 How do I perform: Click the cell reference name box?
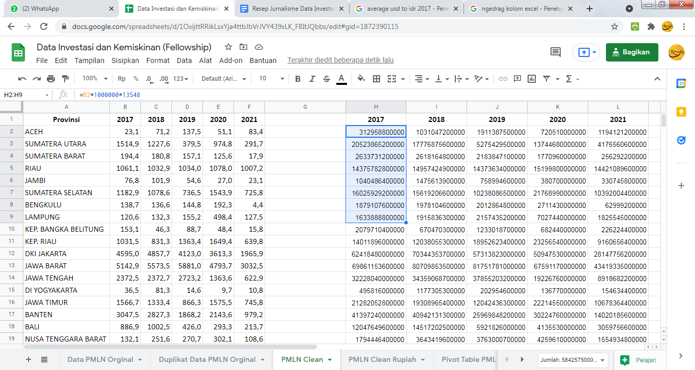[24, 95]
